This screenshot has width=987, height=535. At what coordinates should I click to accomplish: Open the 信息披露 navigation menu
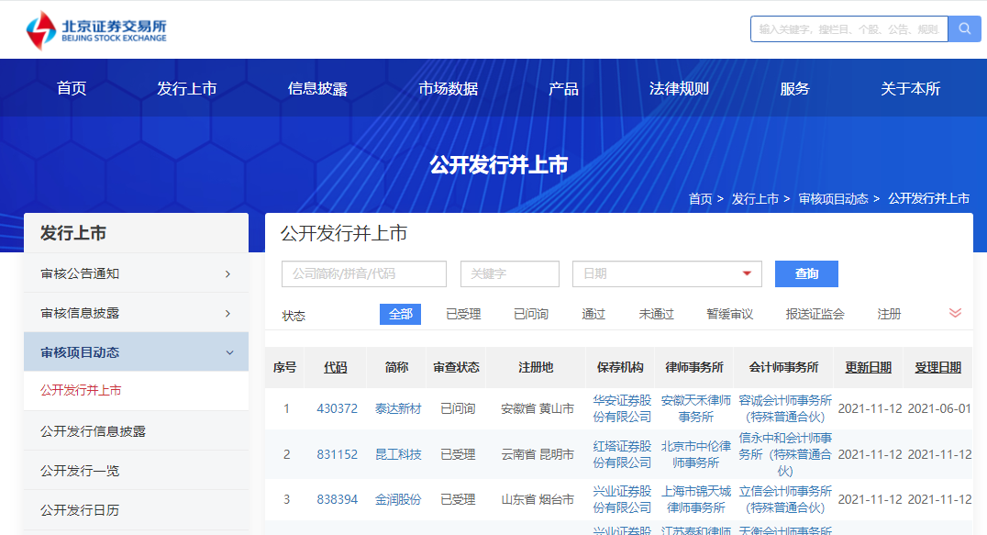317,89
